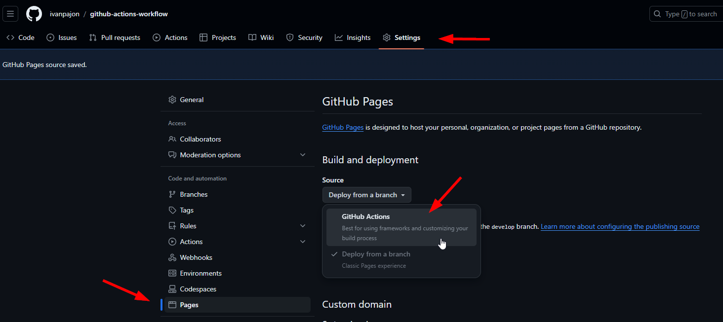Expand the sidebar Actions section chevron
The height and width of the screenshot is (322, 723).
pos(303,242)
